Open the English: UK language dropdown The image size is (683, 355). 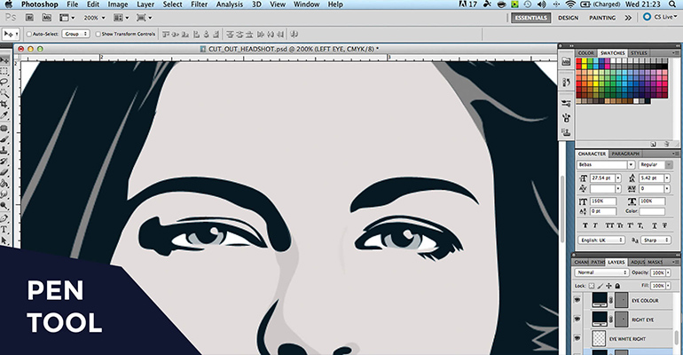[601, 240]
